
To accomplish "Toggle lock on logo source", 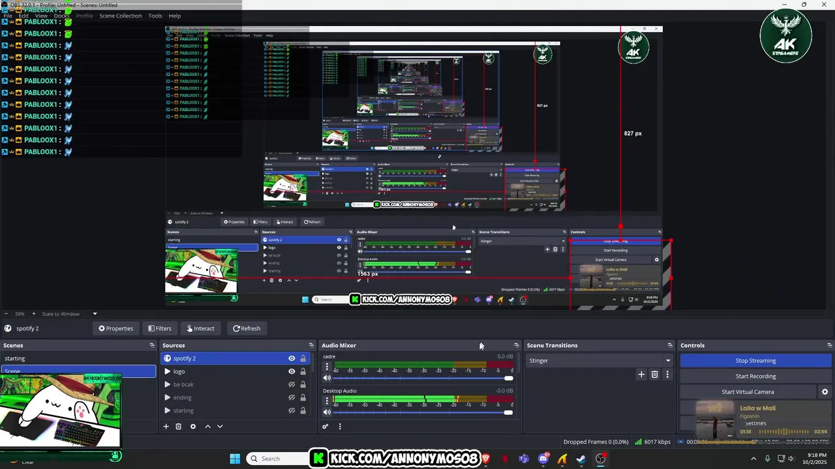I will coord(303,371).
